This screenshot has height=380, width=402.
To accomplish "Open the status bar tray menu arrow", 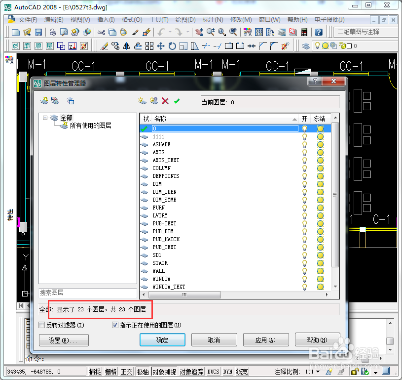I will click(x=375, y=372).
